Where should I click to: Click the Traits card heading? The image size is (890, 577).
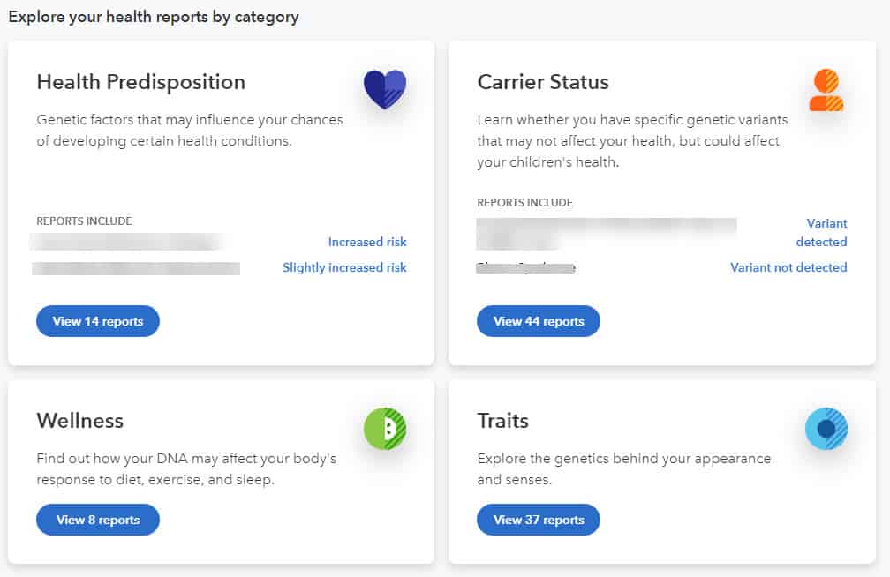click(x=503, y=421)
